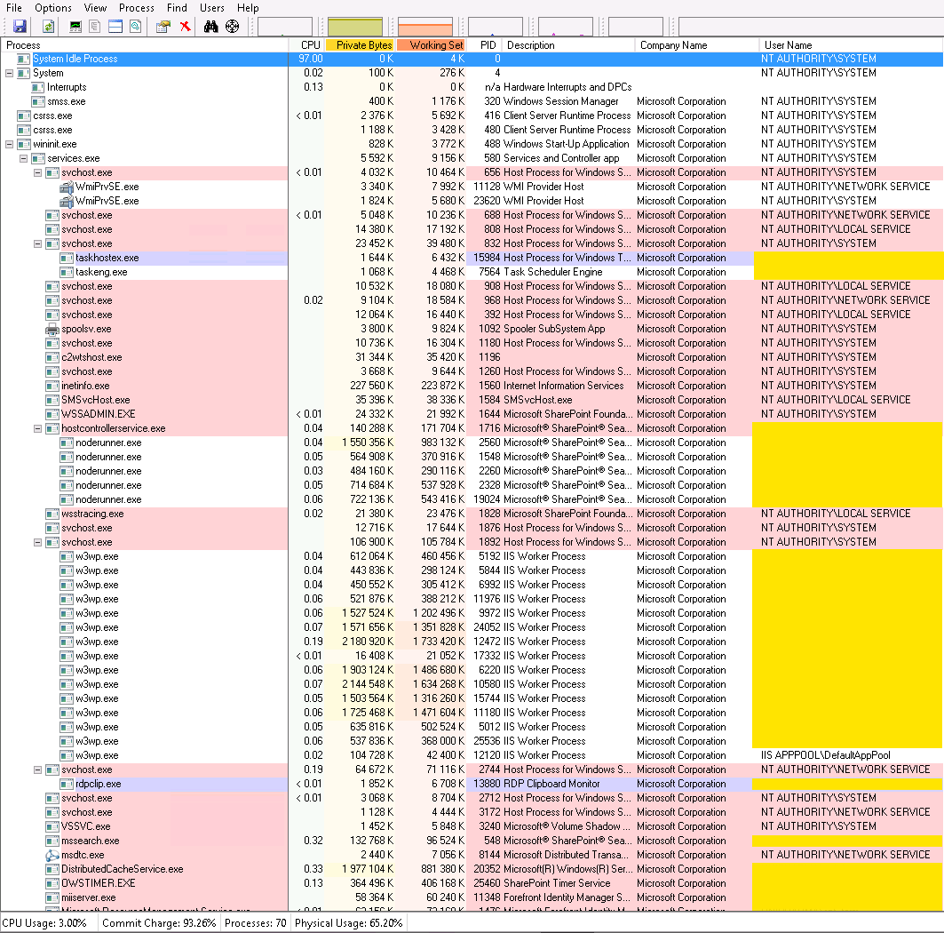
Task: Click the mssearch.exe process icon
Action: tap(52, 841)
